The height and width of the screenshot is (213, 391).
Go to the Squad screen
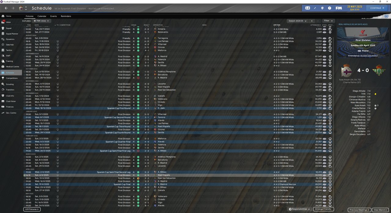pos(8,28)
